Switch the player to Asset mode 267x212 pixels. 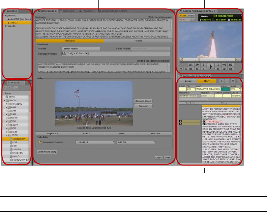click(183, 15)
